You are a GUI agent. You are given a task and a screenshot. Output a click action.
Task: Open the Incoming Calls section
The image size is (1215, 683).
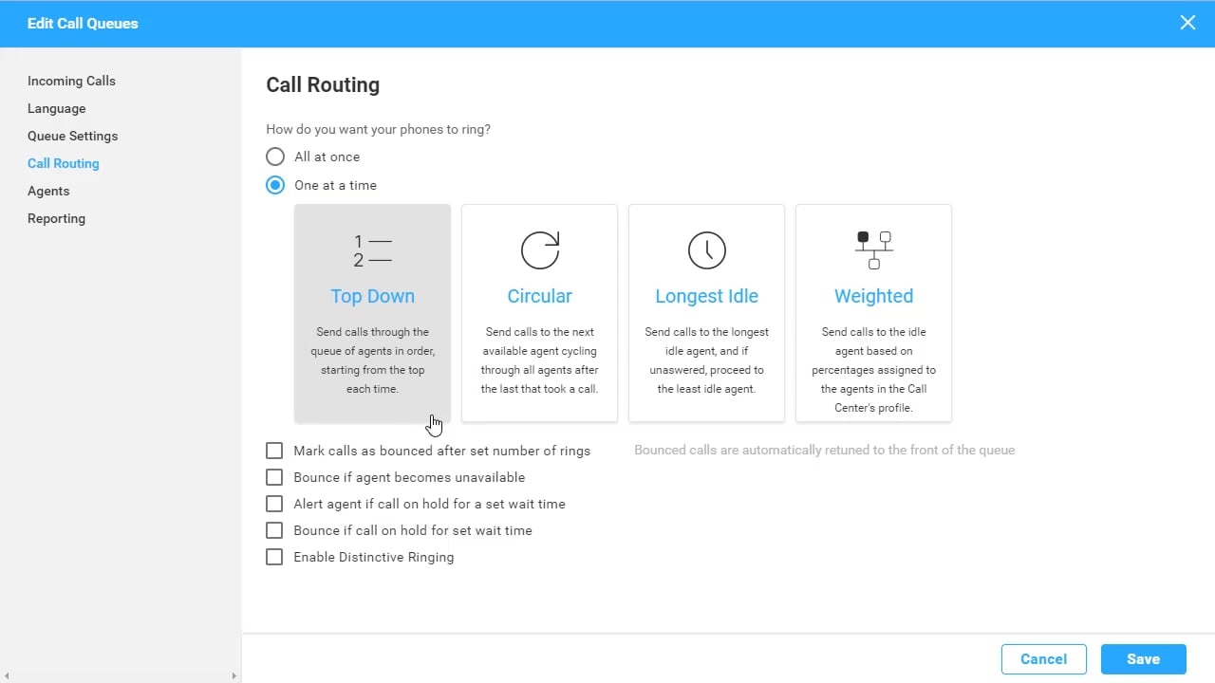(71, 81)
